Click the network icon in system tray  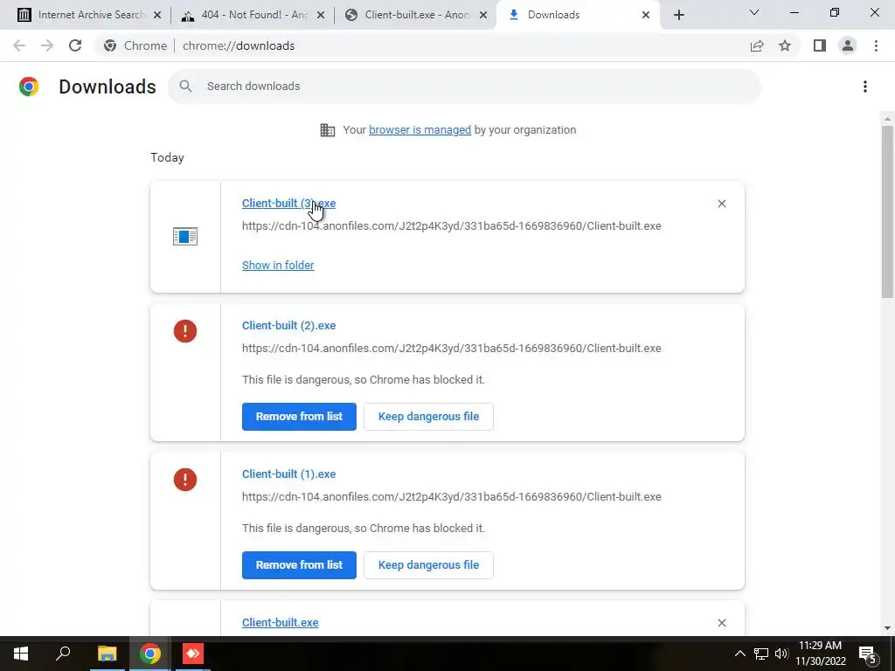(x=761, y=654)
